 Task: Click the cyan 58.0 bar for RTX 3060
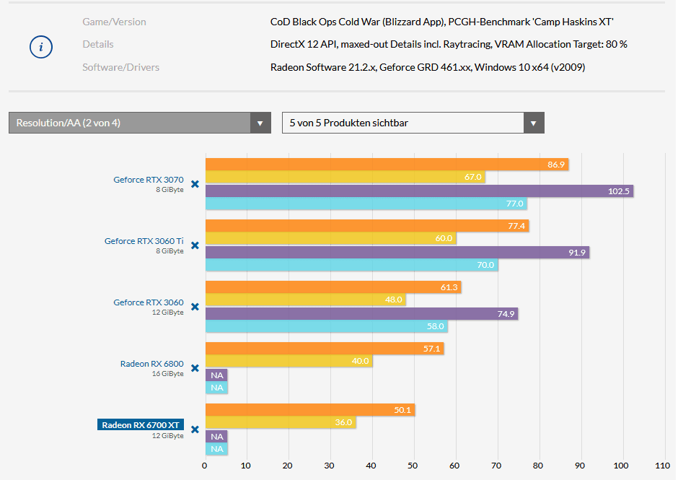(x=327, y=327)
